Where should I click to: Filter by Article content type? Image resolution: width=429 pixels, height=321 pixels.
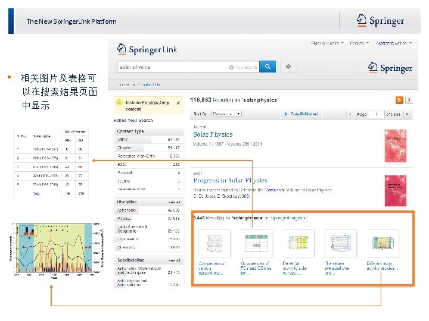148,140
